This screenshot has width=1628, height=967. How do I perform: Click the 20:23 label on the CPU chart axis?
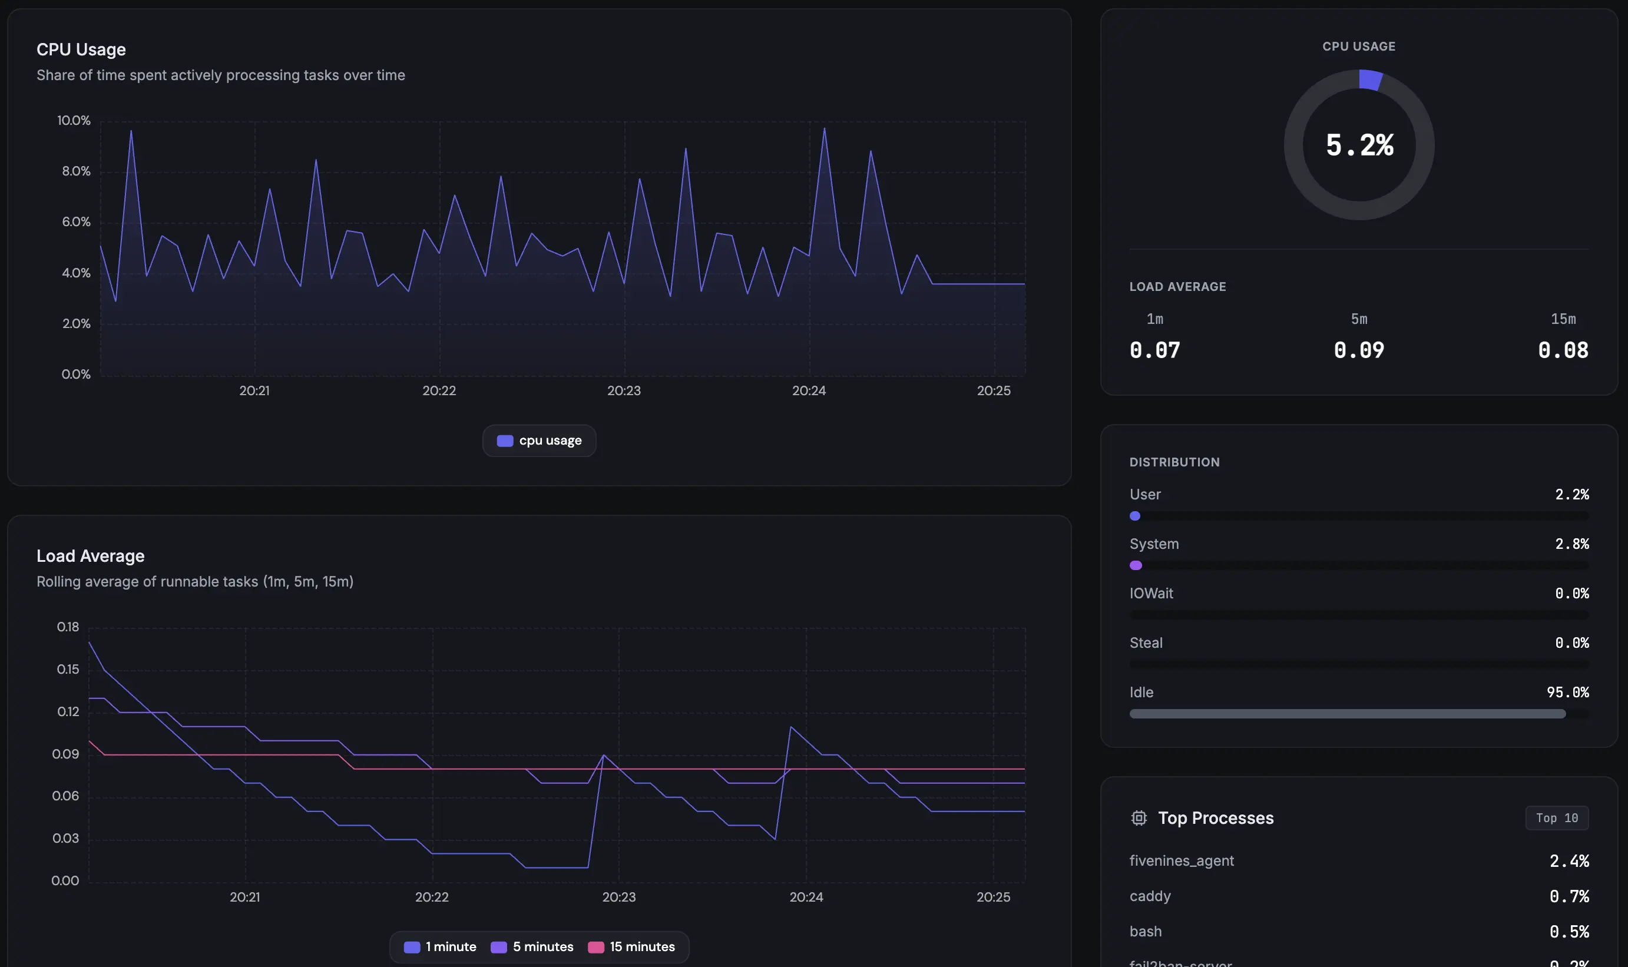[623, 390]
